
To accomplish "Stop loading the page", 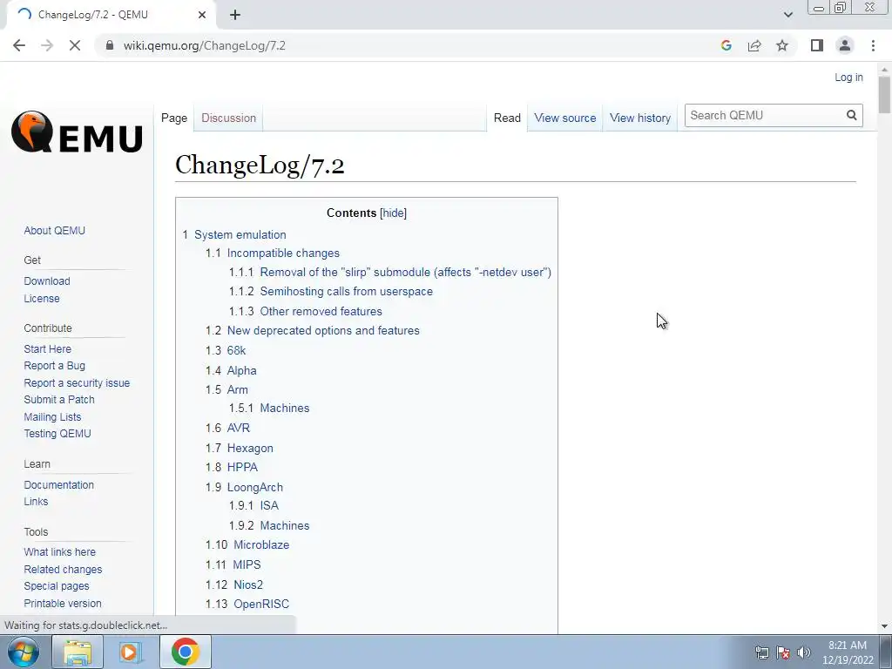I will coord(75,45).
